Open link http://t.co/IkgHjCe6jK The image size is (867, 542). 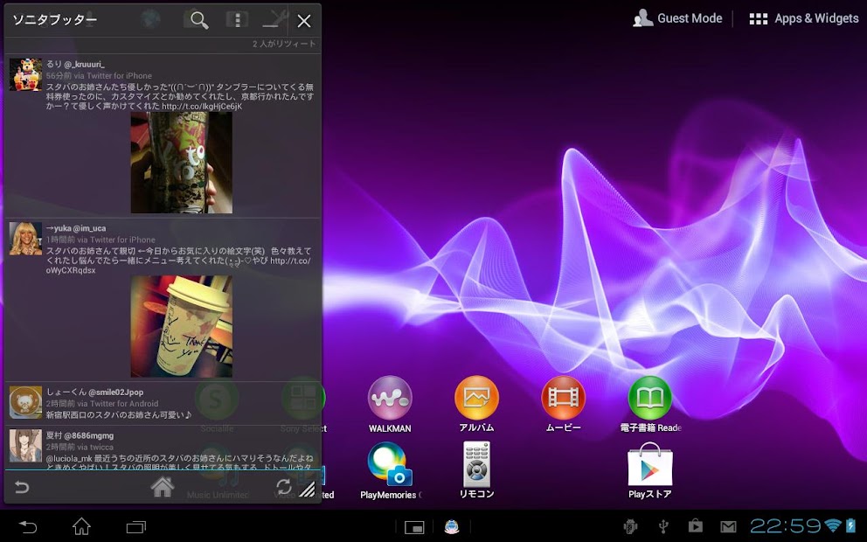click(x=202, y=106)
